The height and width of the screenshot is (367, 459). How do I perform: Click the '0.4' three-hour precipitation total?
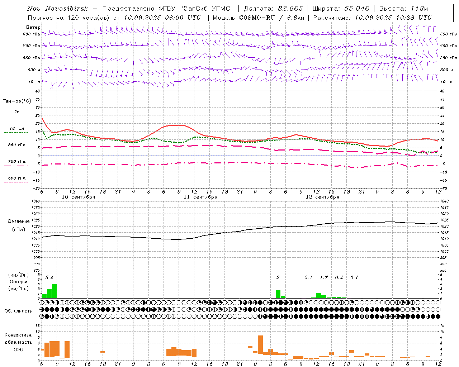pos(339,278)
